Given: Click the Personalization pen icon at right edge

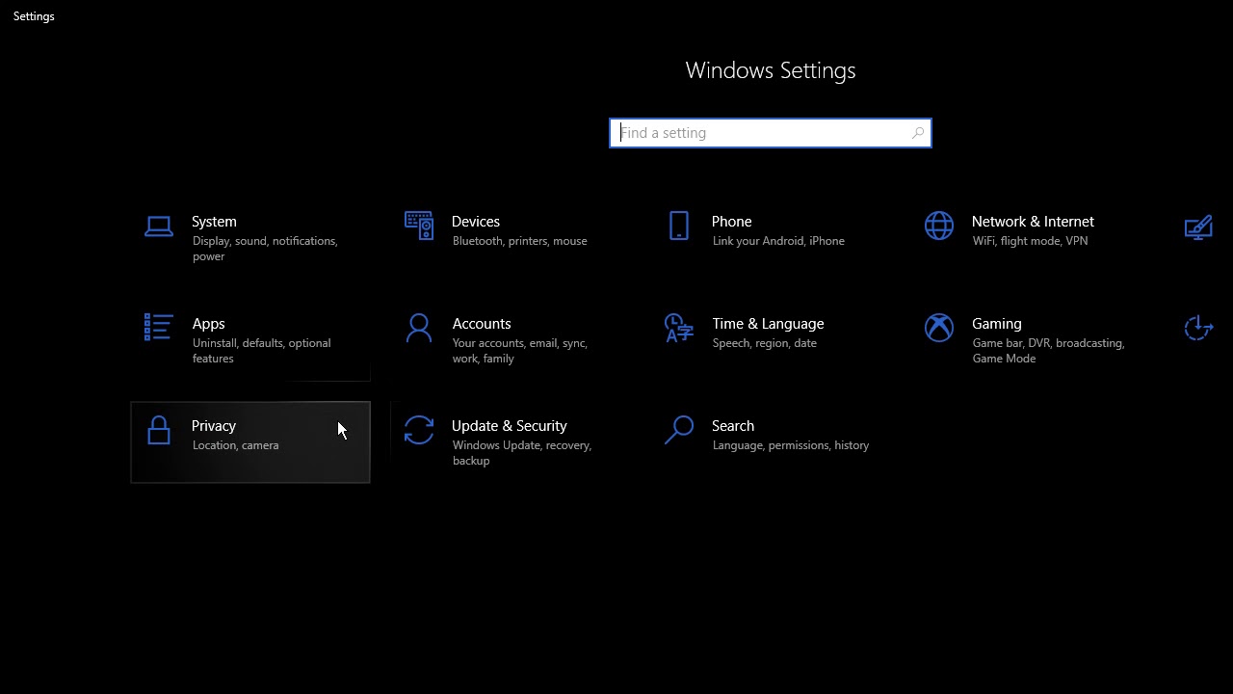Looking at the screenshot, I should point(1198,227).
